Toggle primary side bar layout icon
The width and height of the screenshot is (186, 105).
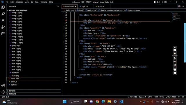155,2
